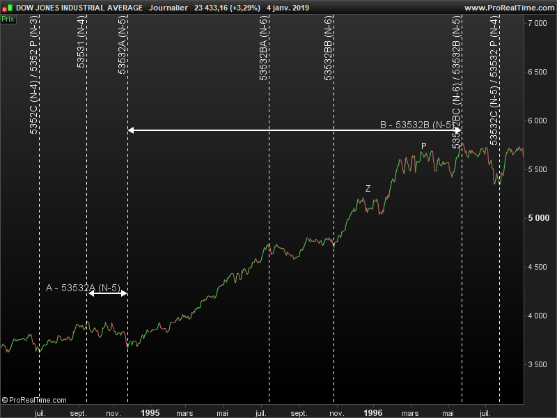Image resolution: width=557 pixels, height=418 pixels.
Task: Open the www.ProRealTime.com link
Action: point(509,8)
